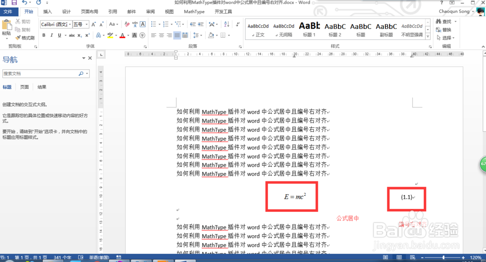Open the File (文件) tab
Screen dimensions: 486x262
click(x=8, y=12)
